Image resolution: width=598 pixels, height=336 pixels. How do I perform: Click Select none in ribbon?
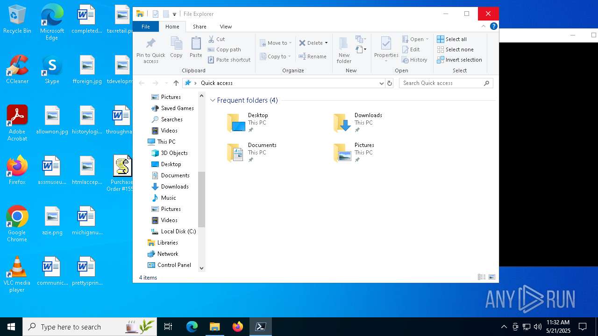pos(455,49)
